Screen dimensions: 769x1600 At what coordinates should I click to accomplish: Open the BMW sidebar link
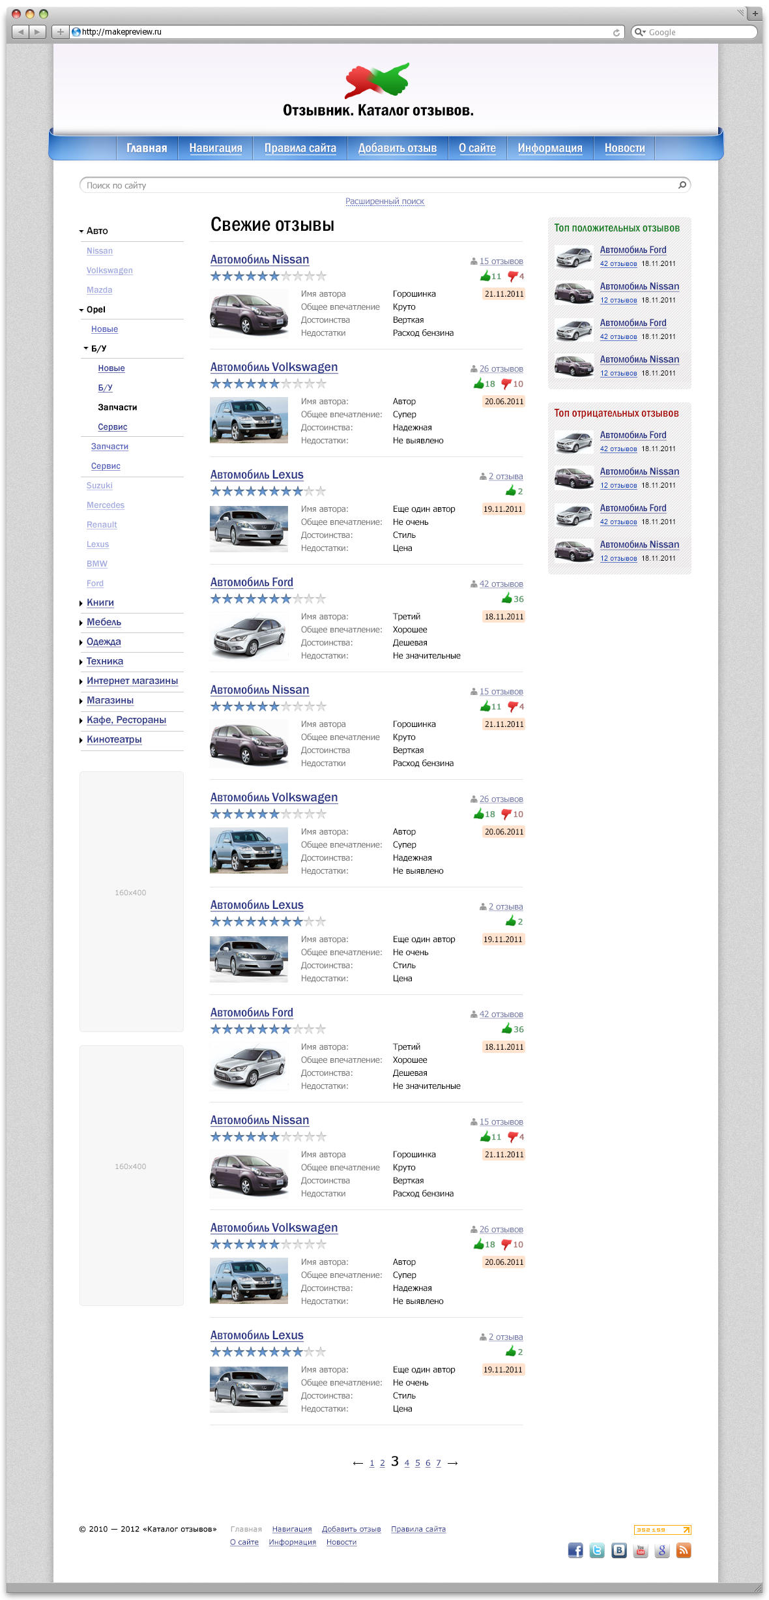[97, 564]
